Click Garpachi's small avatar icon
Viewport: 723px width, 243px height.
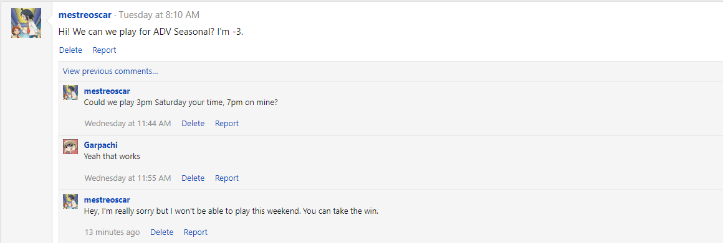click(70, 147)
